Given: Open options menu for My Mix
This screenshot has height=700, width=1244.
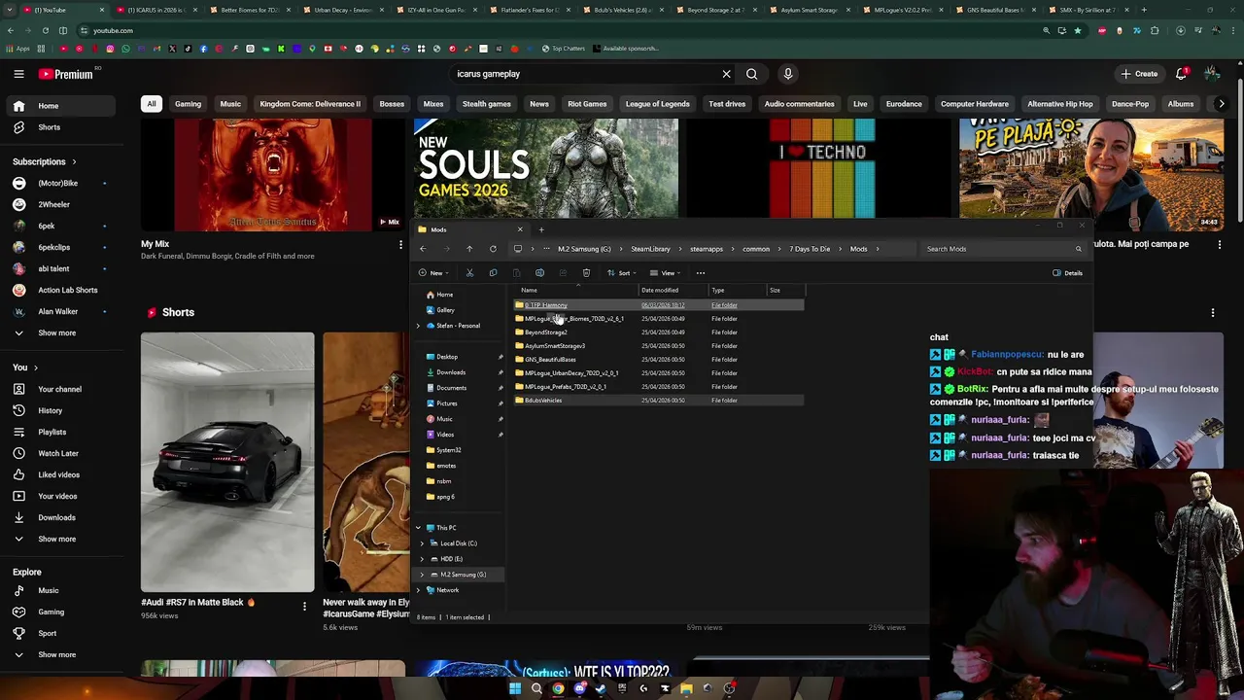Looking at the screenshot, I should [x=400, y=244].
